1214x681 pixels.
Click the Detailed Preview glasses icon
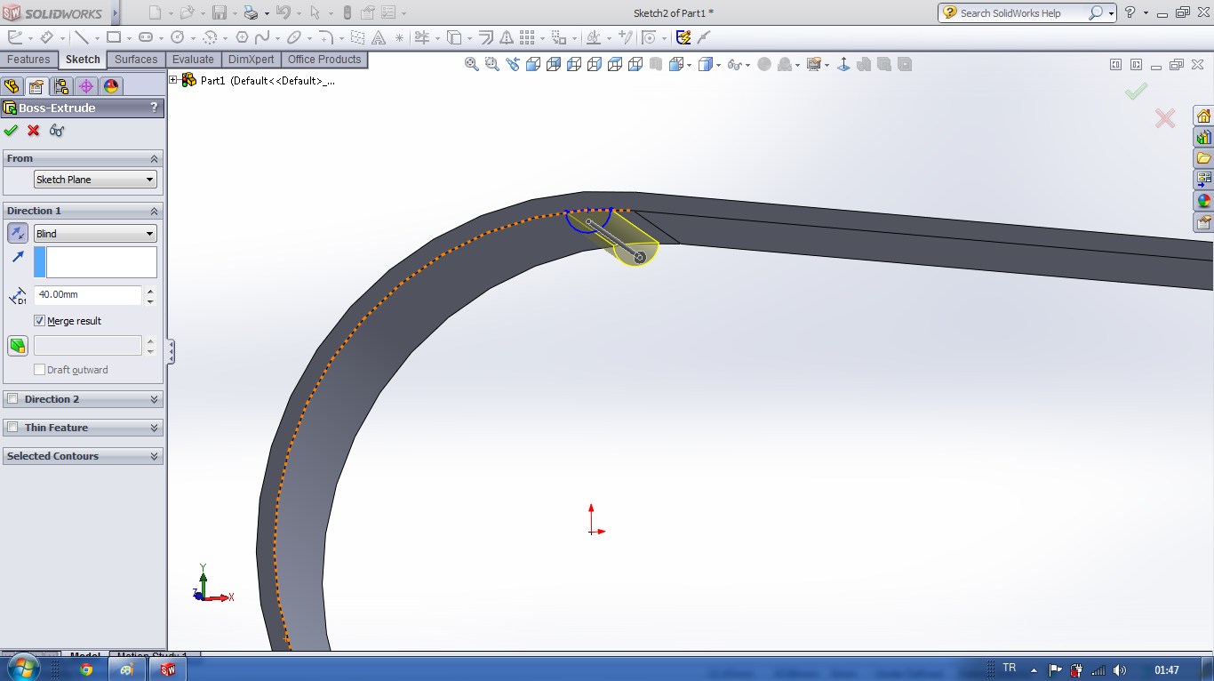point(57,131)
